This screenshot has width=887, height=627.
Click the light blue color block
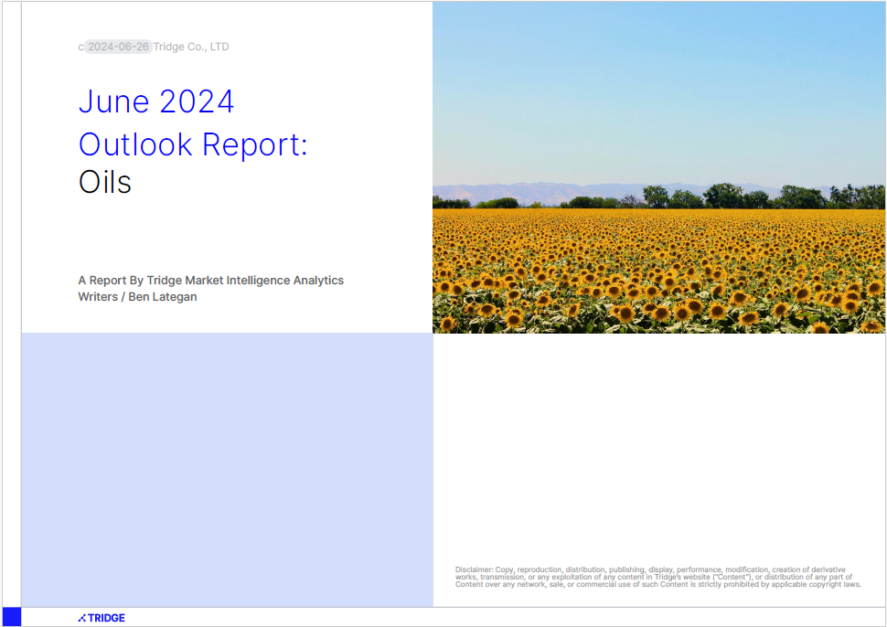pos(227,468)
